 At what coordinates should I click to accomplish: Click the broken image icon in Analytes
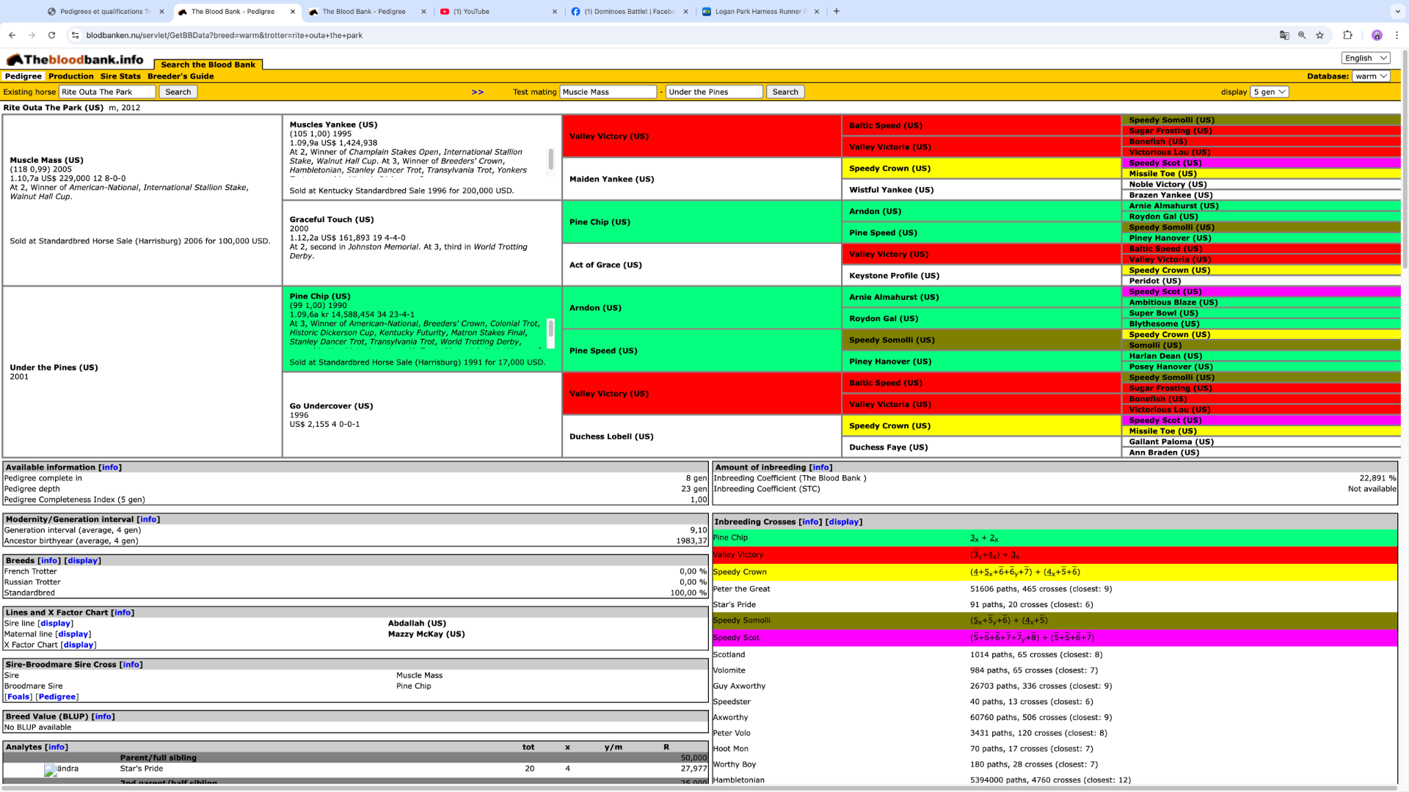coord(51,770)
